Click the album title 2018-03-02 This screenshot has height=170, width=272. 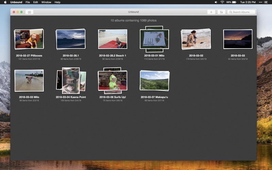coord(196,55)
